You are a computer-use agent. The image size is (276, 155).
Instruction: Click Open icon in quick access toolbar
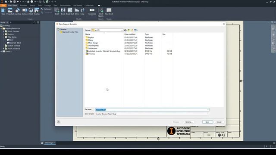point(11,2)
